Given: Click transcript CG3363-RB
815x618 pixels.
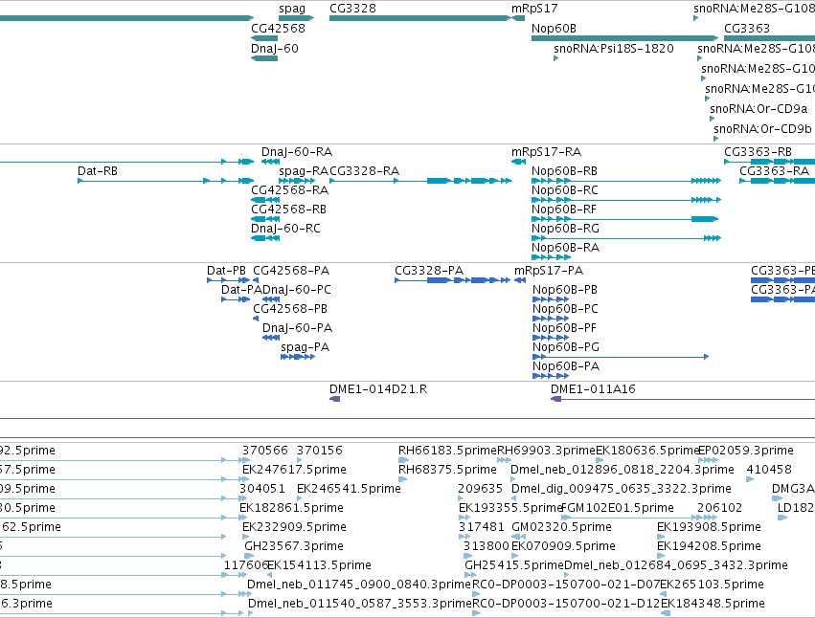Looking at the screenshot, I should 758,152.
